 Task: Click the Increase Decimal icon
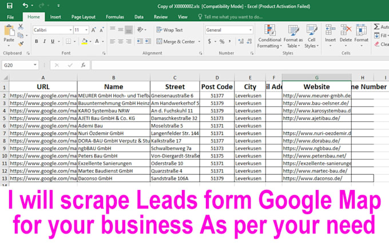[241, 41]
